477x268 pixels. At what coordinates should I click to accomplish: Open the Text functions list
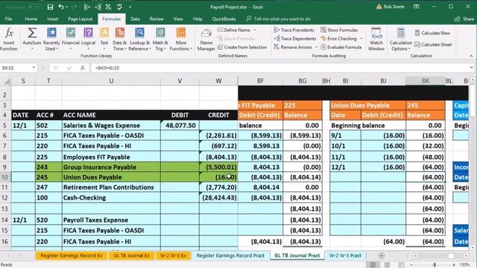[104, 39]
